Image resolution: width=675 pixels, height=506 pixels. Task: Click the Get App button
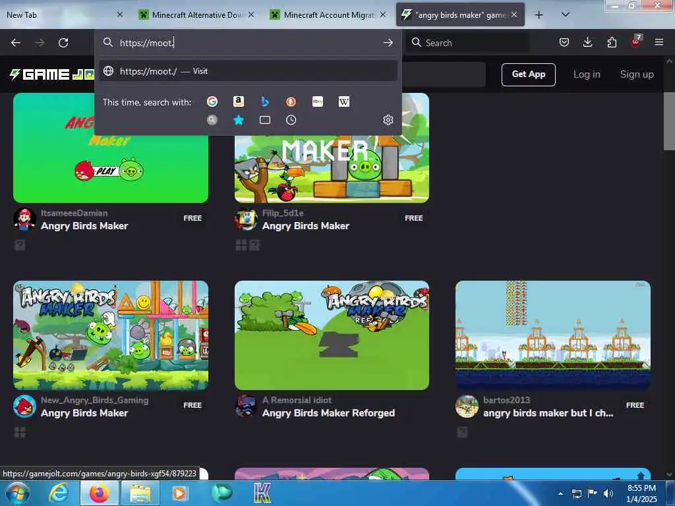pos(528,74)
